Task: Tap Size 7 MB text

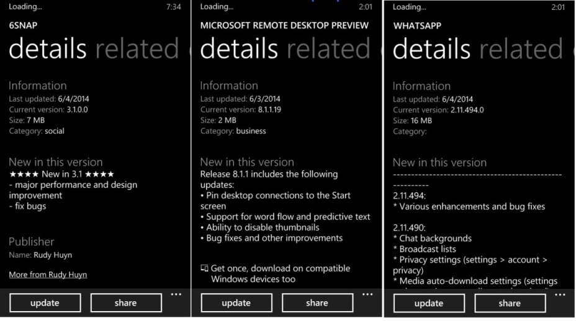Action: [x=27, y=120]
